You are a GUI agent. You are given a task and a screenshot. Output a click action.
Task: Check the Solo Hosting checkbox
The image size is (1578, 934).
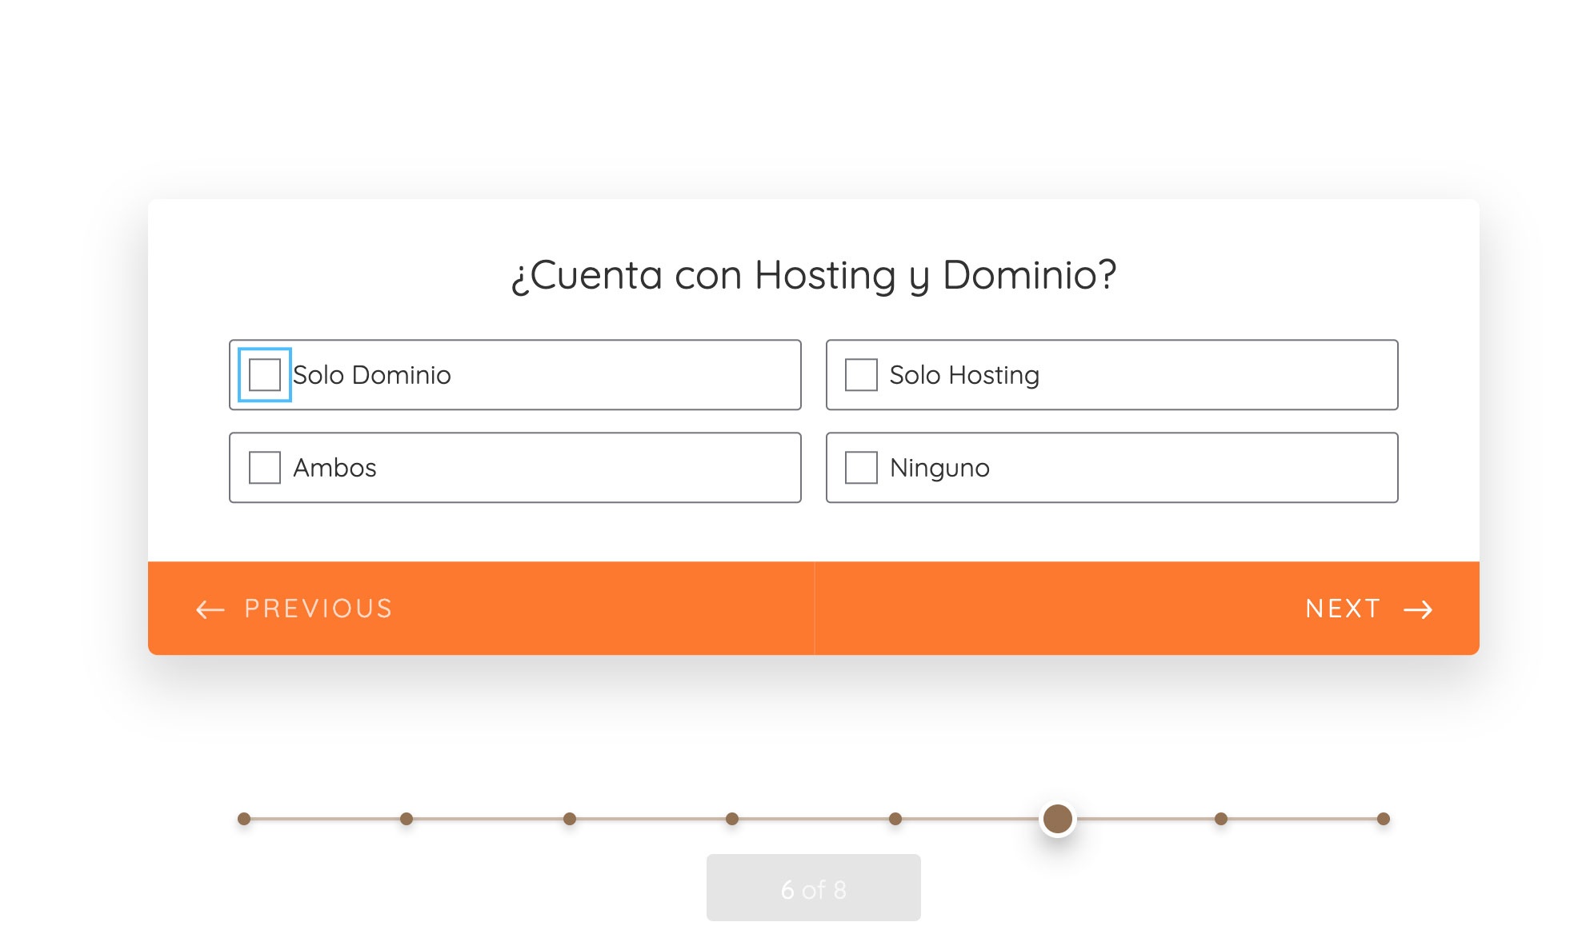[x=862, y=375]
